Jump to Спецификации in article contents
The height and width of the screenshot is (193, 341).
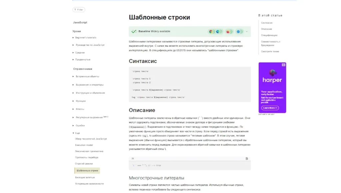click(269, 35)
